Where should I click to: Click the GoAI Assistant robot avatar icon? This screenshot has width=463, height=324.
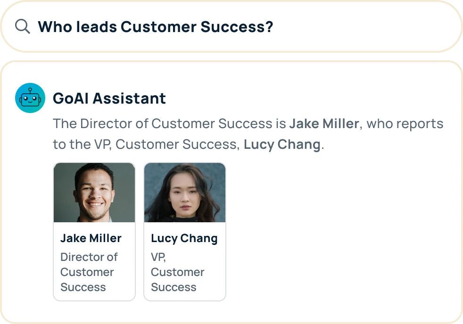[x=30, y=98]
